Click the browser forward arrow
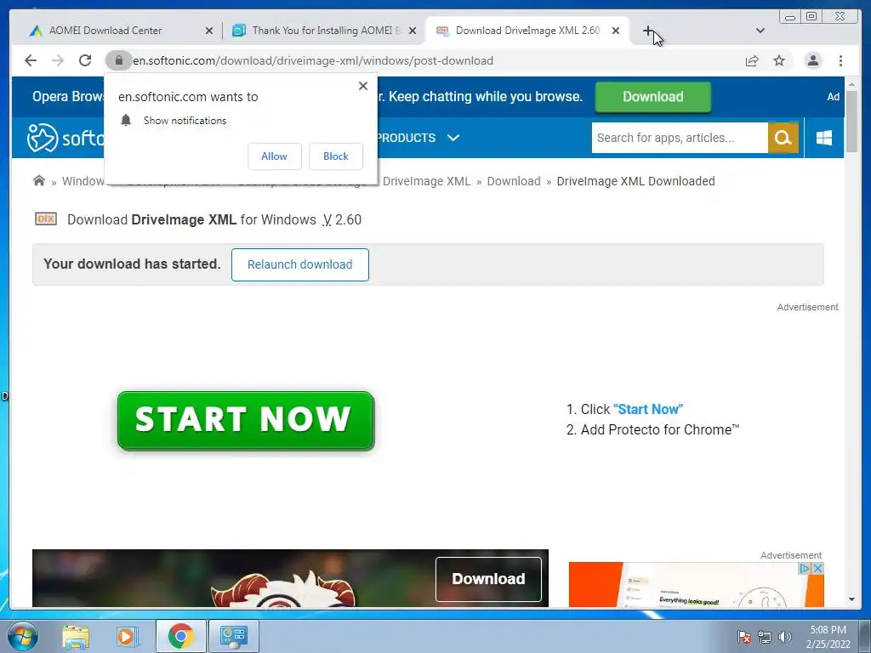 tap(58, 60)
